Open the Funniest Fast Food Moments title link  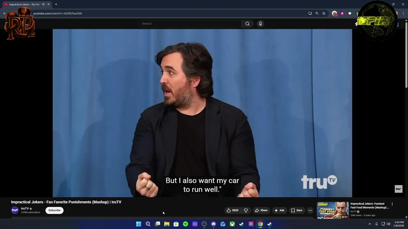(370, 205)
